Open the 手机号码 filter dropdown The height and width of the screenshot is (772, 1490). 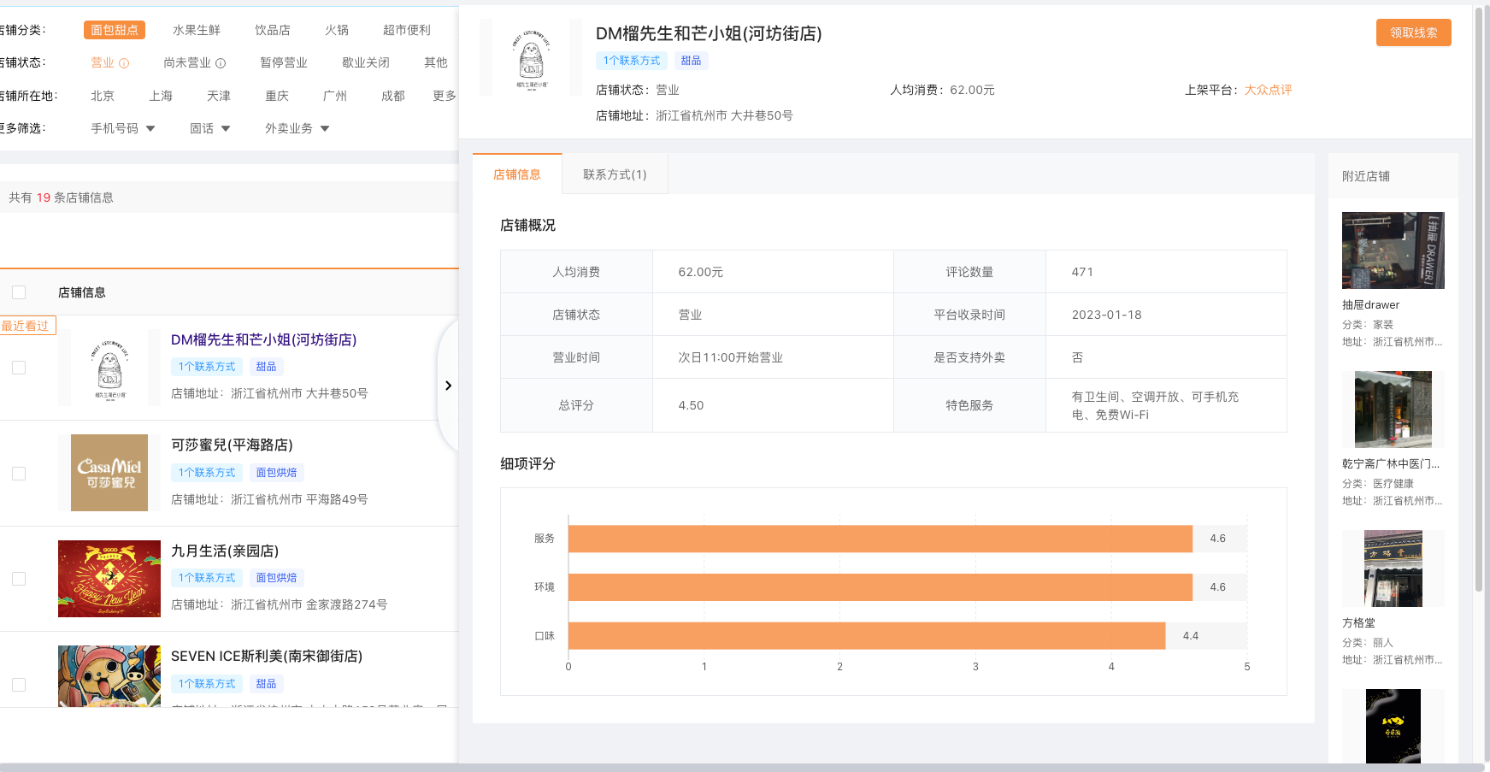(x=123, y=128)
